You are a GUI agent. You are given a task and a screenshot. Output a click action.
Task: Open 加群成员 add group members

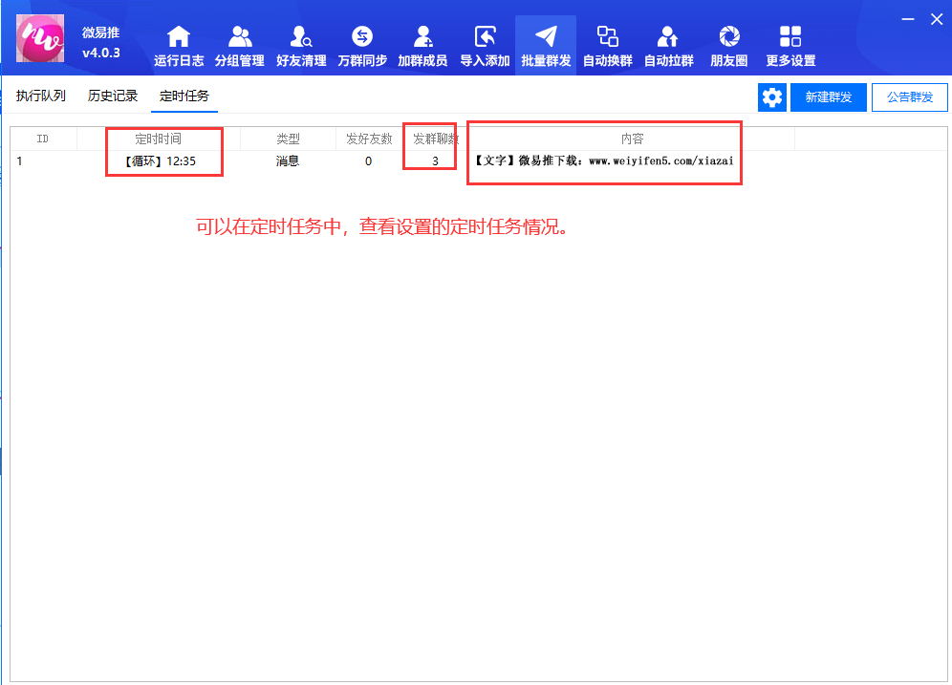[x=422, y=46]
